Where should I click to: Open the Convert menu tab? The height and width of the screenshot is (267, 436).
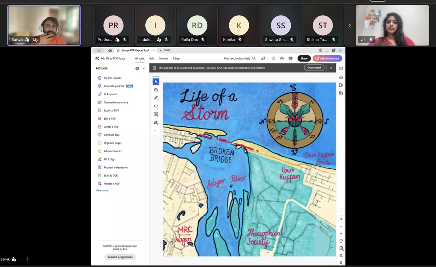163,58
